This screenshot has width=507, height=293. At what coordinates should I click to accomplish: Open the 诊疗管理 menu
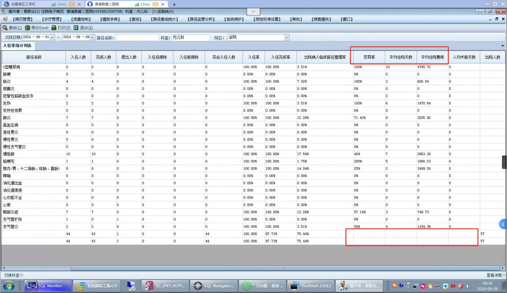click(x=52, y=19)
